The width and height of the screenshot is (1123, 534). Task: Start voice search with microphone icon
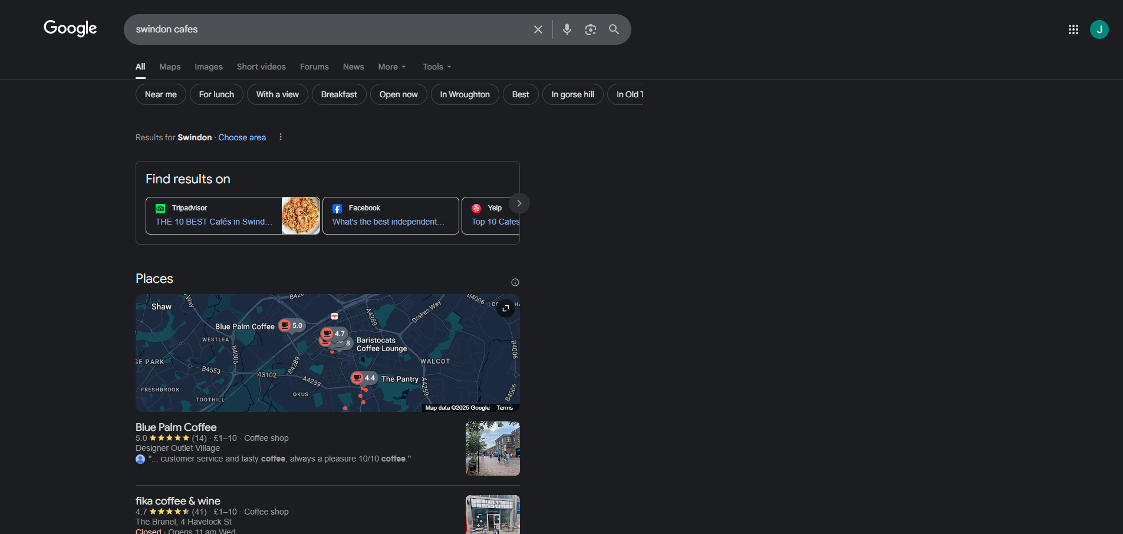[567, 29]
